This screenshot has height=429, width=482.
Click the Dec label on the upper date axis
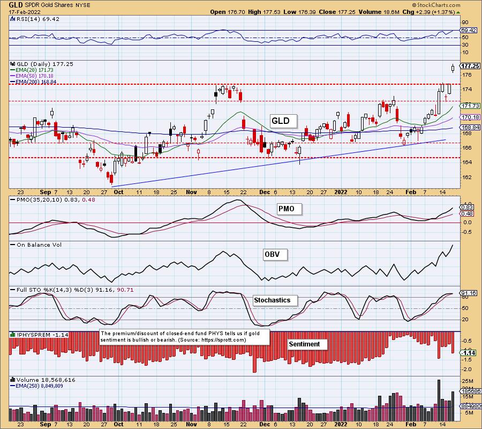[265, 193]
